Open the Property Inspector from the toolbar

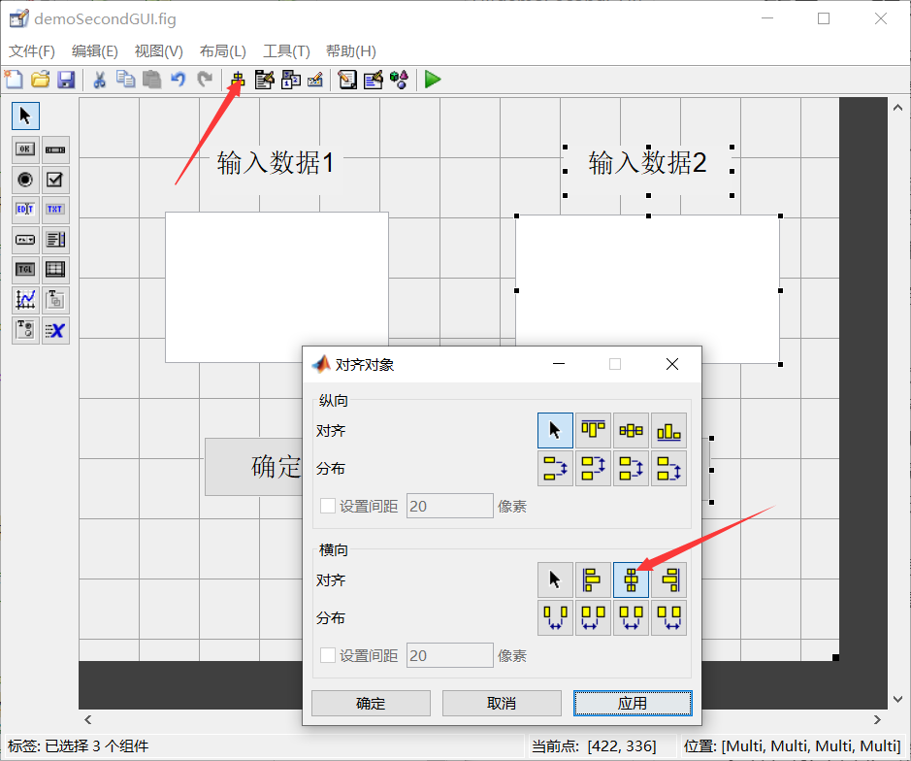[373, 80]
